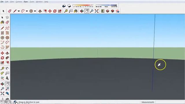The image size is (185, 104).
Task: Select the Orbit tool in left palette
Action: (2, 84)
